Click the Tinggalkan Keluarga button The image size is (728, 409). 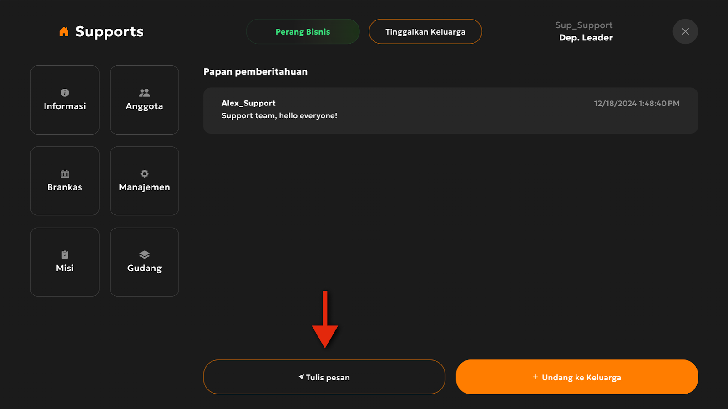(425, 31)
